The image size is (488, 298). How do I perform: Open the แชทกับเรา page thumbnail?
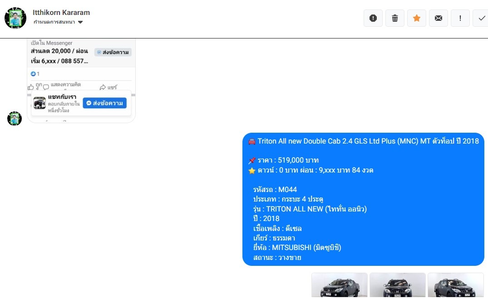(x=39, y=103)
